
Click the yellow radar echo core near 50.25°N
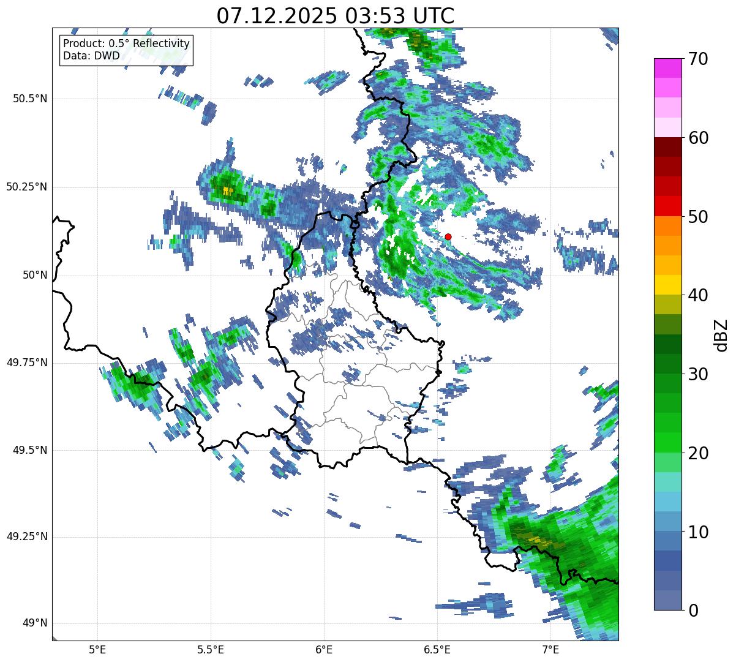tap(228, 191)
